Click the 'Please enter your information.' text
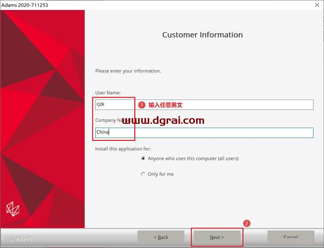This screenshot has height=248, width=324. 128,71
